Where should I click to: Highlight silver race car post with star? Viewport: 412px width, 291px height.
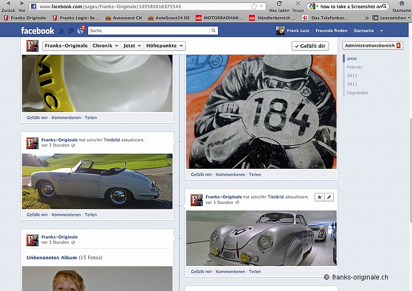(x=319, y=197)
